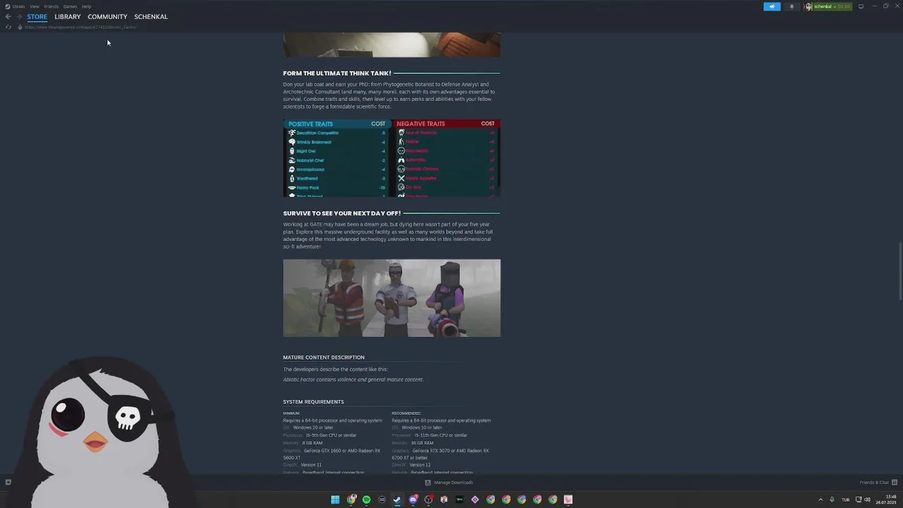903x508 pixels.
Task: Open the View menu
Action: tap(34, 6)
